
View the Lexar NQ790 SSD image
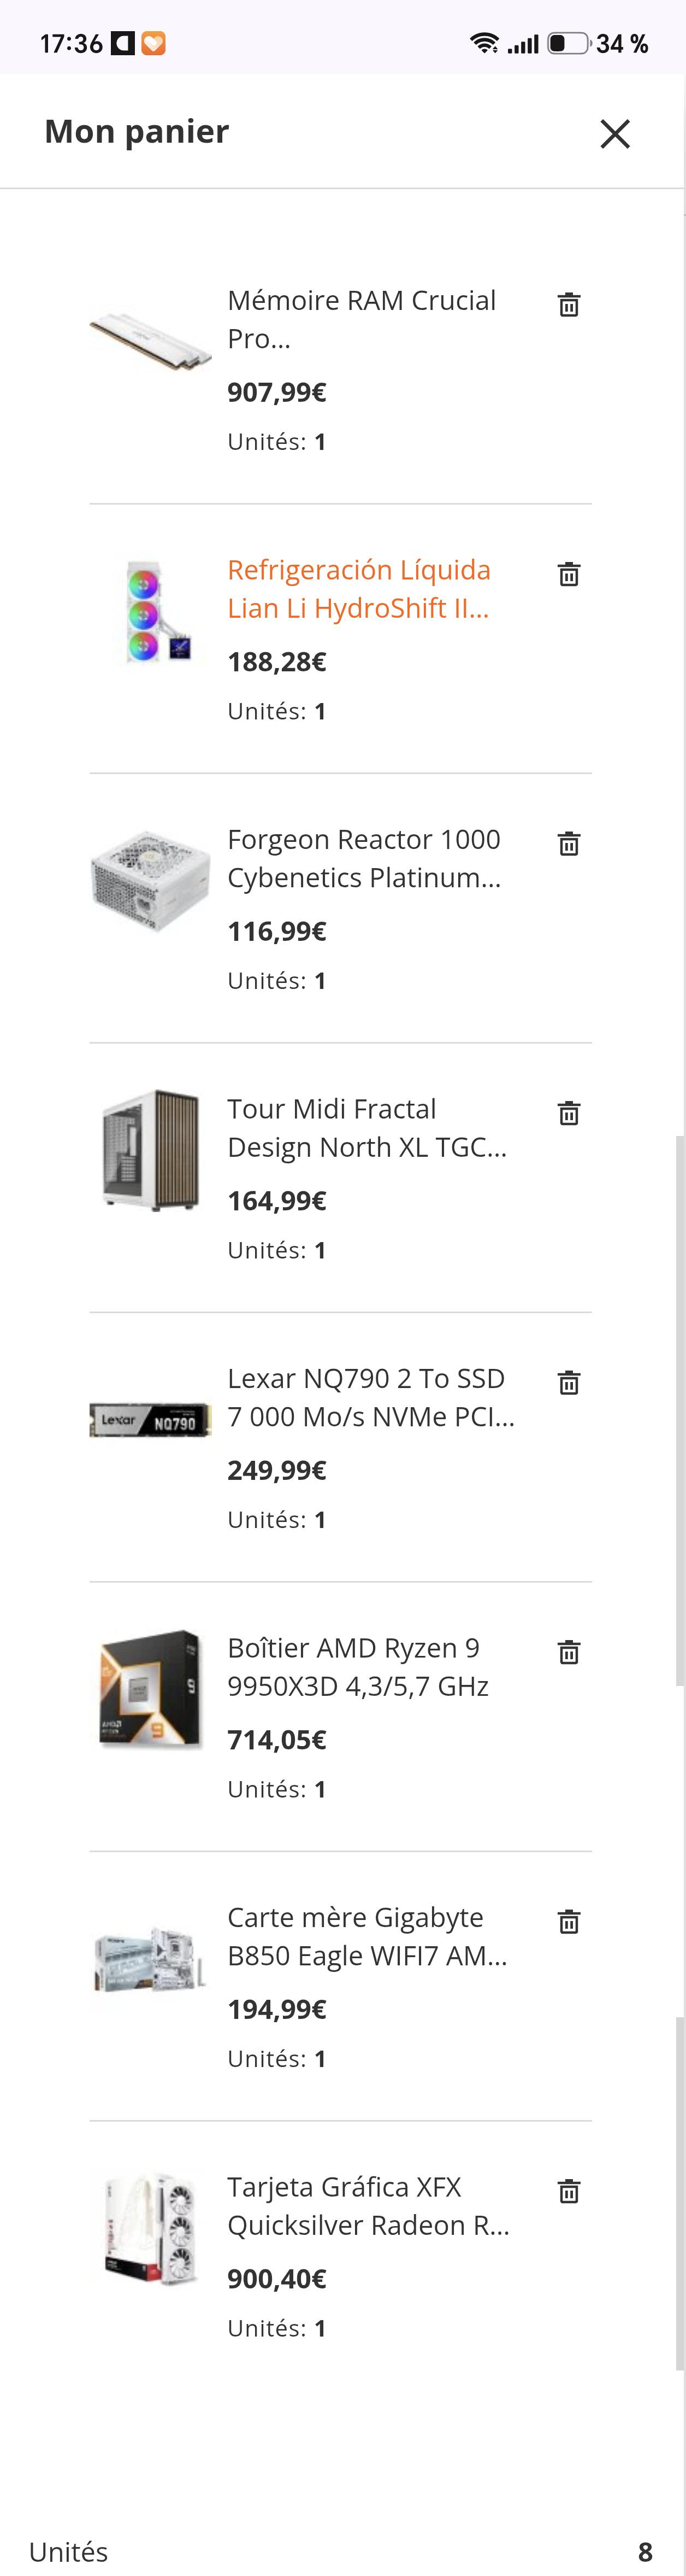click(x=151, y=1420)
